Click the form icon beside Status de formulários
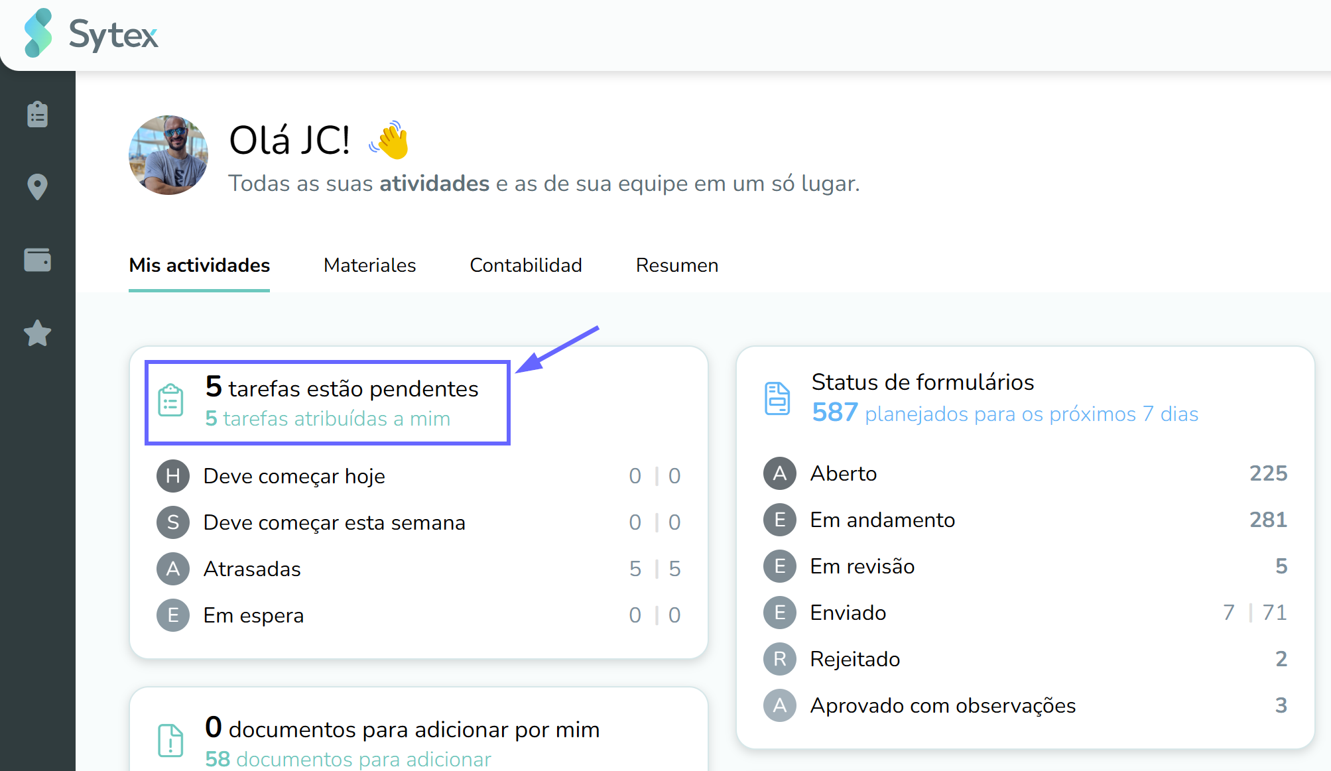This screenshot has width=1331, height=771. click(x=777, y=398)
